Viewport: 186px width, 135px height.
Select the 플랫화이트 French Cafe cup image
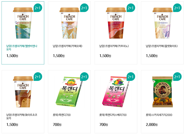click(162, 23)
